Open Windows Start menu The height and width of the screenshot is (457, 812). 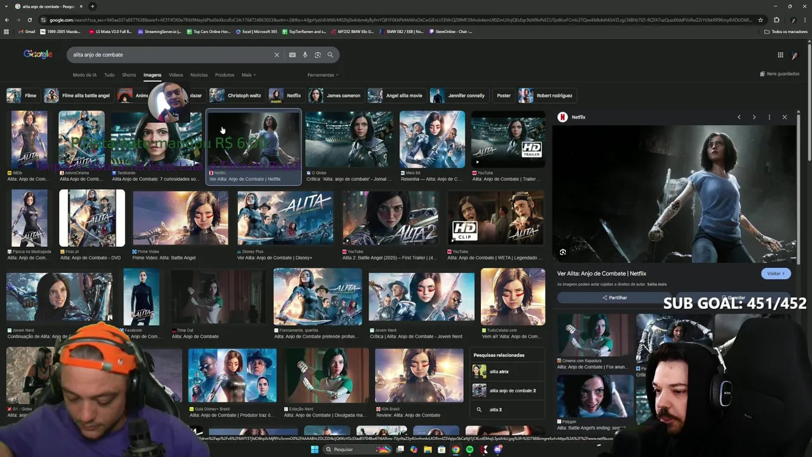click(315, 449)
